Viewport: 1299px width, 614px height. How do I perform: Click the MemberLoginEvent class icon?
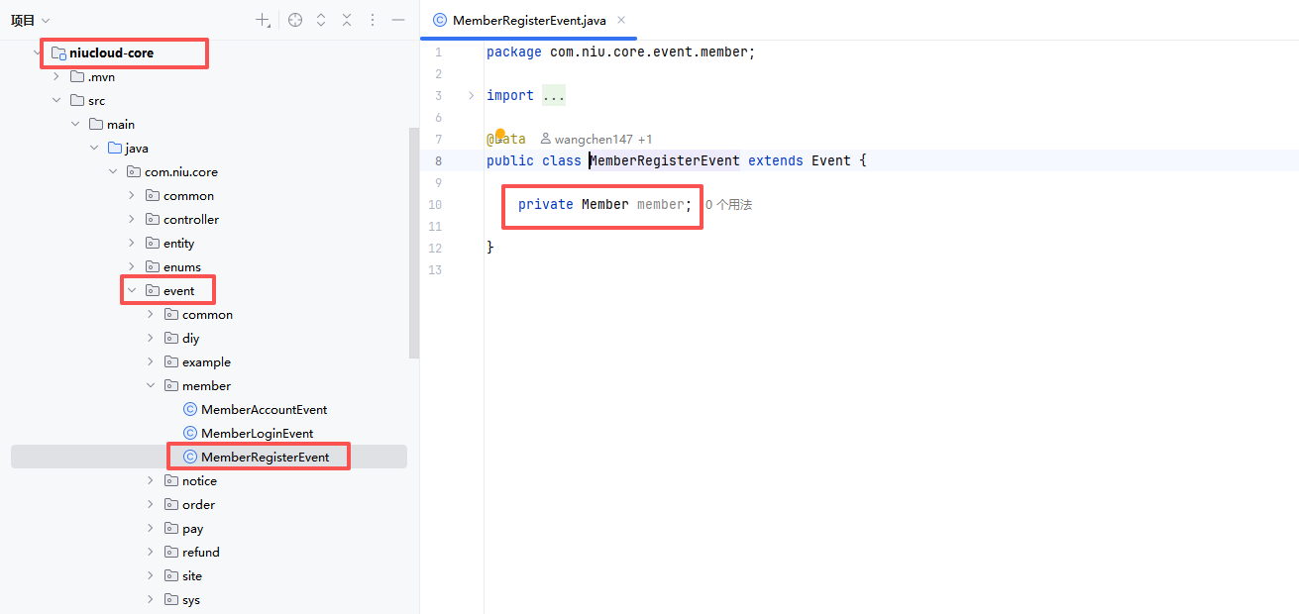[x=190, y=433]
